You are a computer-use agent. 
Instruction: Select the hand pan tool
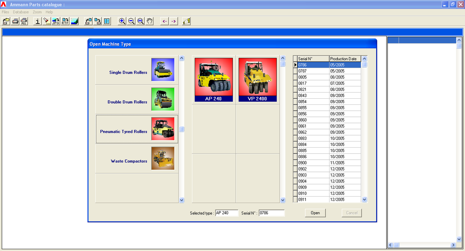pos(150,21)
